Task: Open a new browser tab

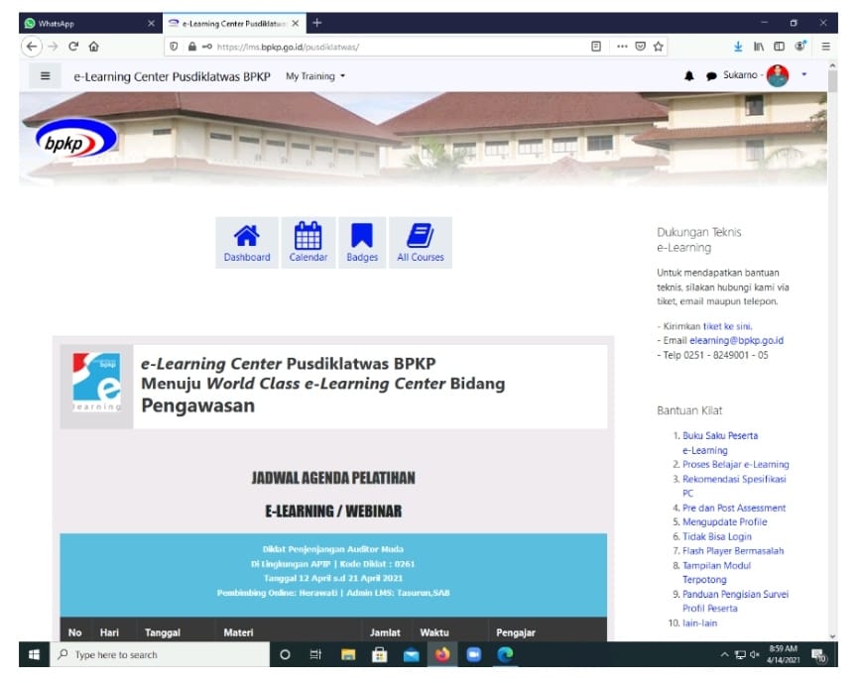Action: pos(317,23)
